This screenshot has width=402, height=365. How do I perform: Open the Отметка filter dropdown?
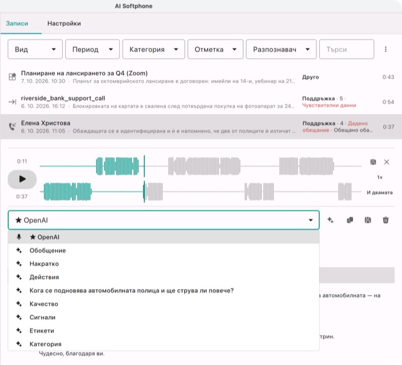pos(215,49)
